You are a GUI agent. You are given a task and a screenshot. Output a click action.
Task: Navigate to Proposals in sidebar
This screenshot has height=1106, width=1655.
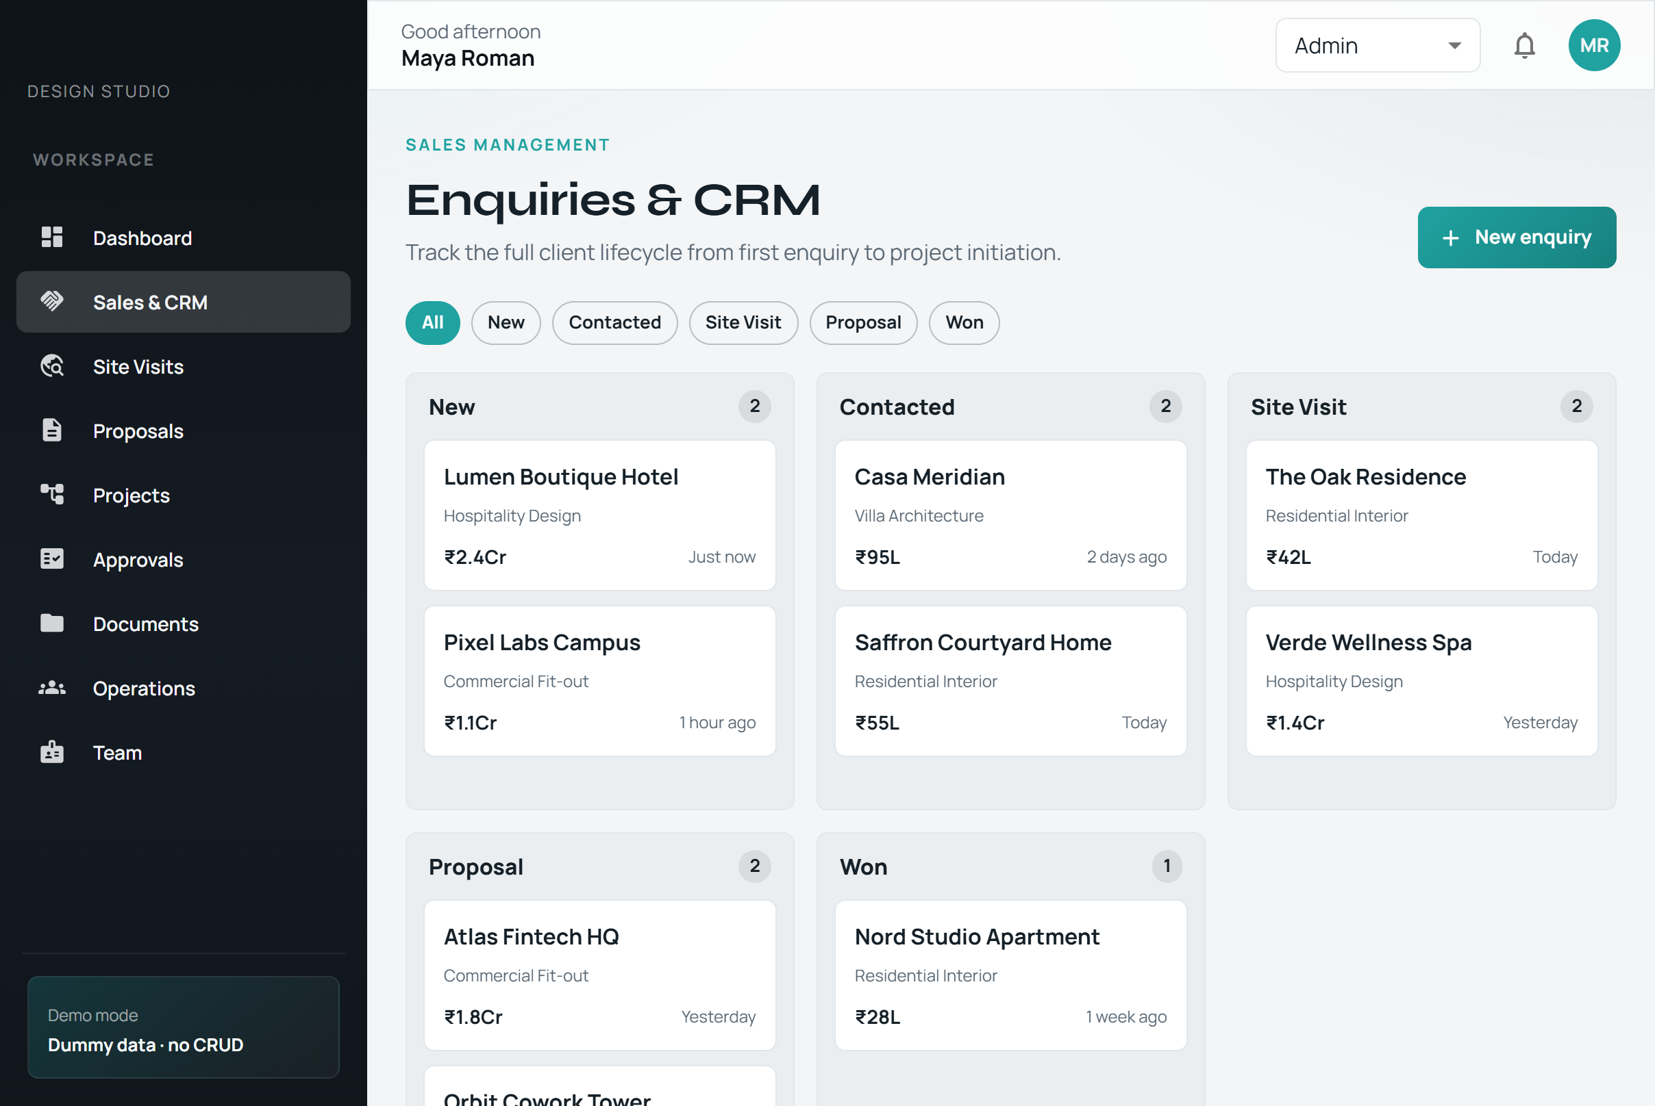184,430
